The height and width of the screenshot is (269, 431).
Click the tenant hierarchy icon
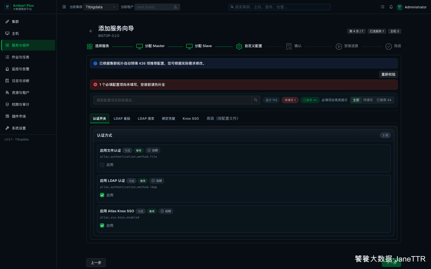(175, 7)
